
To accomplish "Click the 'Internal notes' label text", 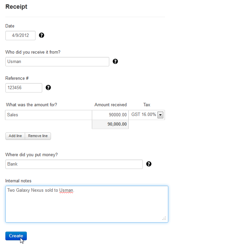I will point(18,181).
